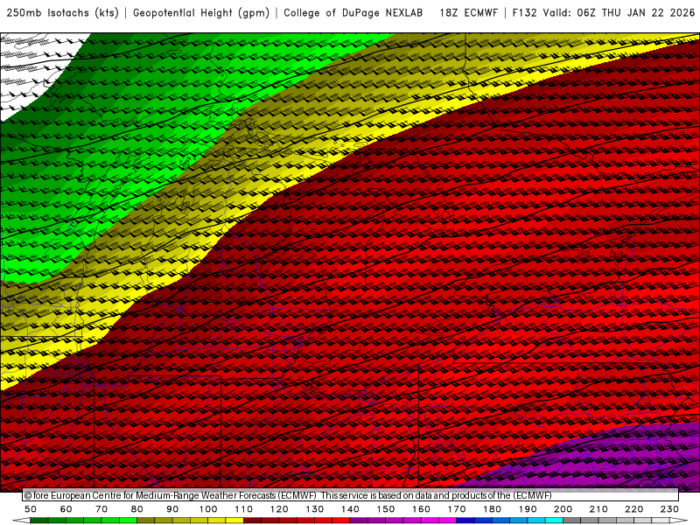Select the cyan swatch just below 200
This screenshot has height=525, width=700.
click(554, 520)
